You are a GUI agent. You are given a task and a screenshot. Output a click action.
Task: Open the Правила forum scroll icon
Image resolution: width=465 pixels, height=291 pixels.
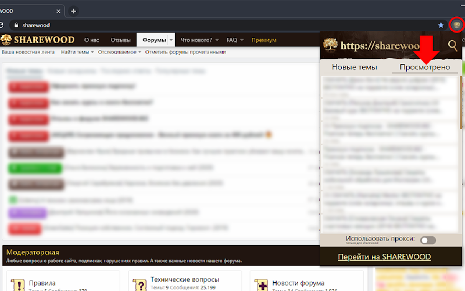click(x=17, y=285)
